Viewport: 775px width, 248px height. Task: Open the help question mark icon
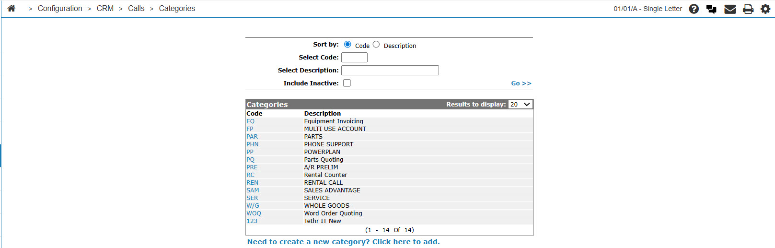click(x=694, y=9)
